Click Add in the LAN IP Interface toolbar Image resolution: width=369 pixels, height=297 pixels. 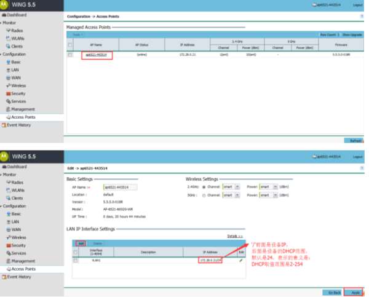[81, 244]
